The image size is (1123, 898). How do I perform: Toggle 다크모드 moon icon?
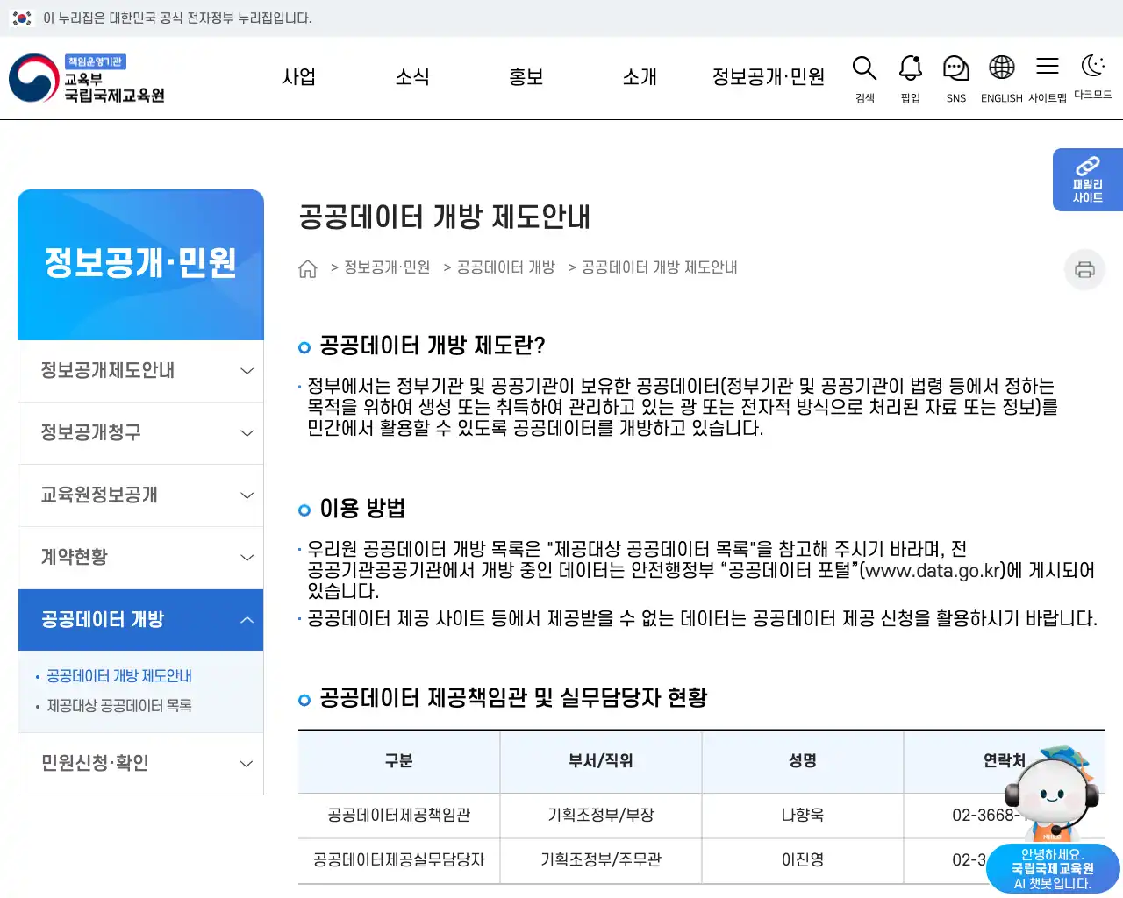(1092, 66)
